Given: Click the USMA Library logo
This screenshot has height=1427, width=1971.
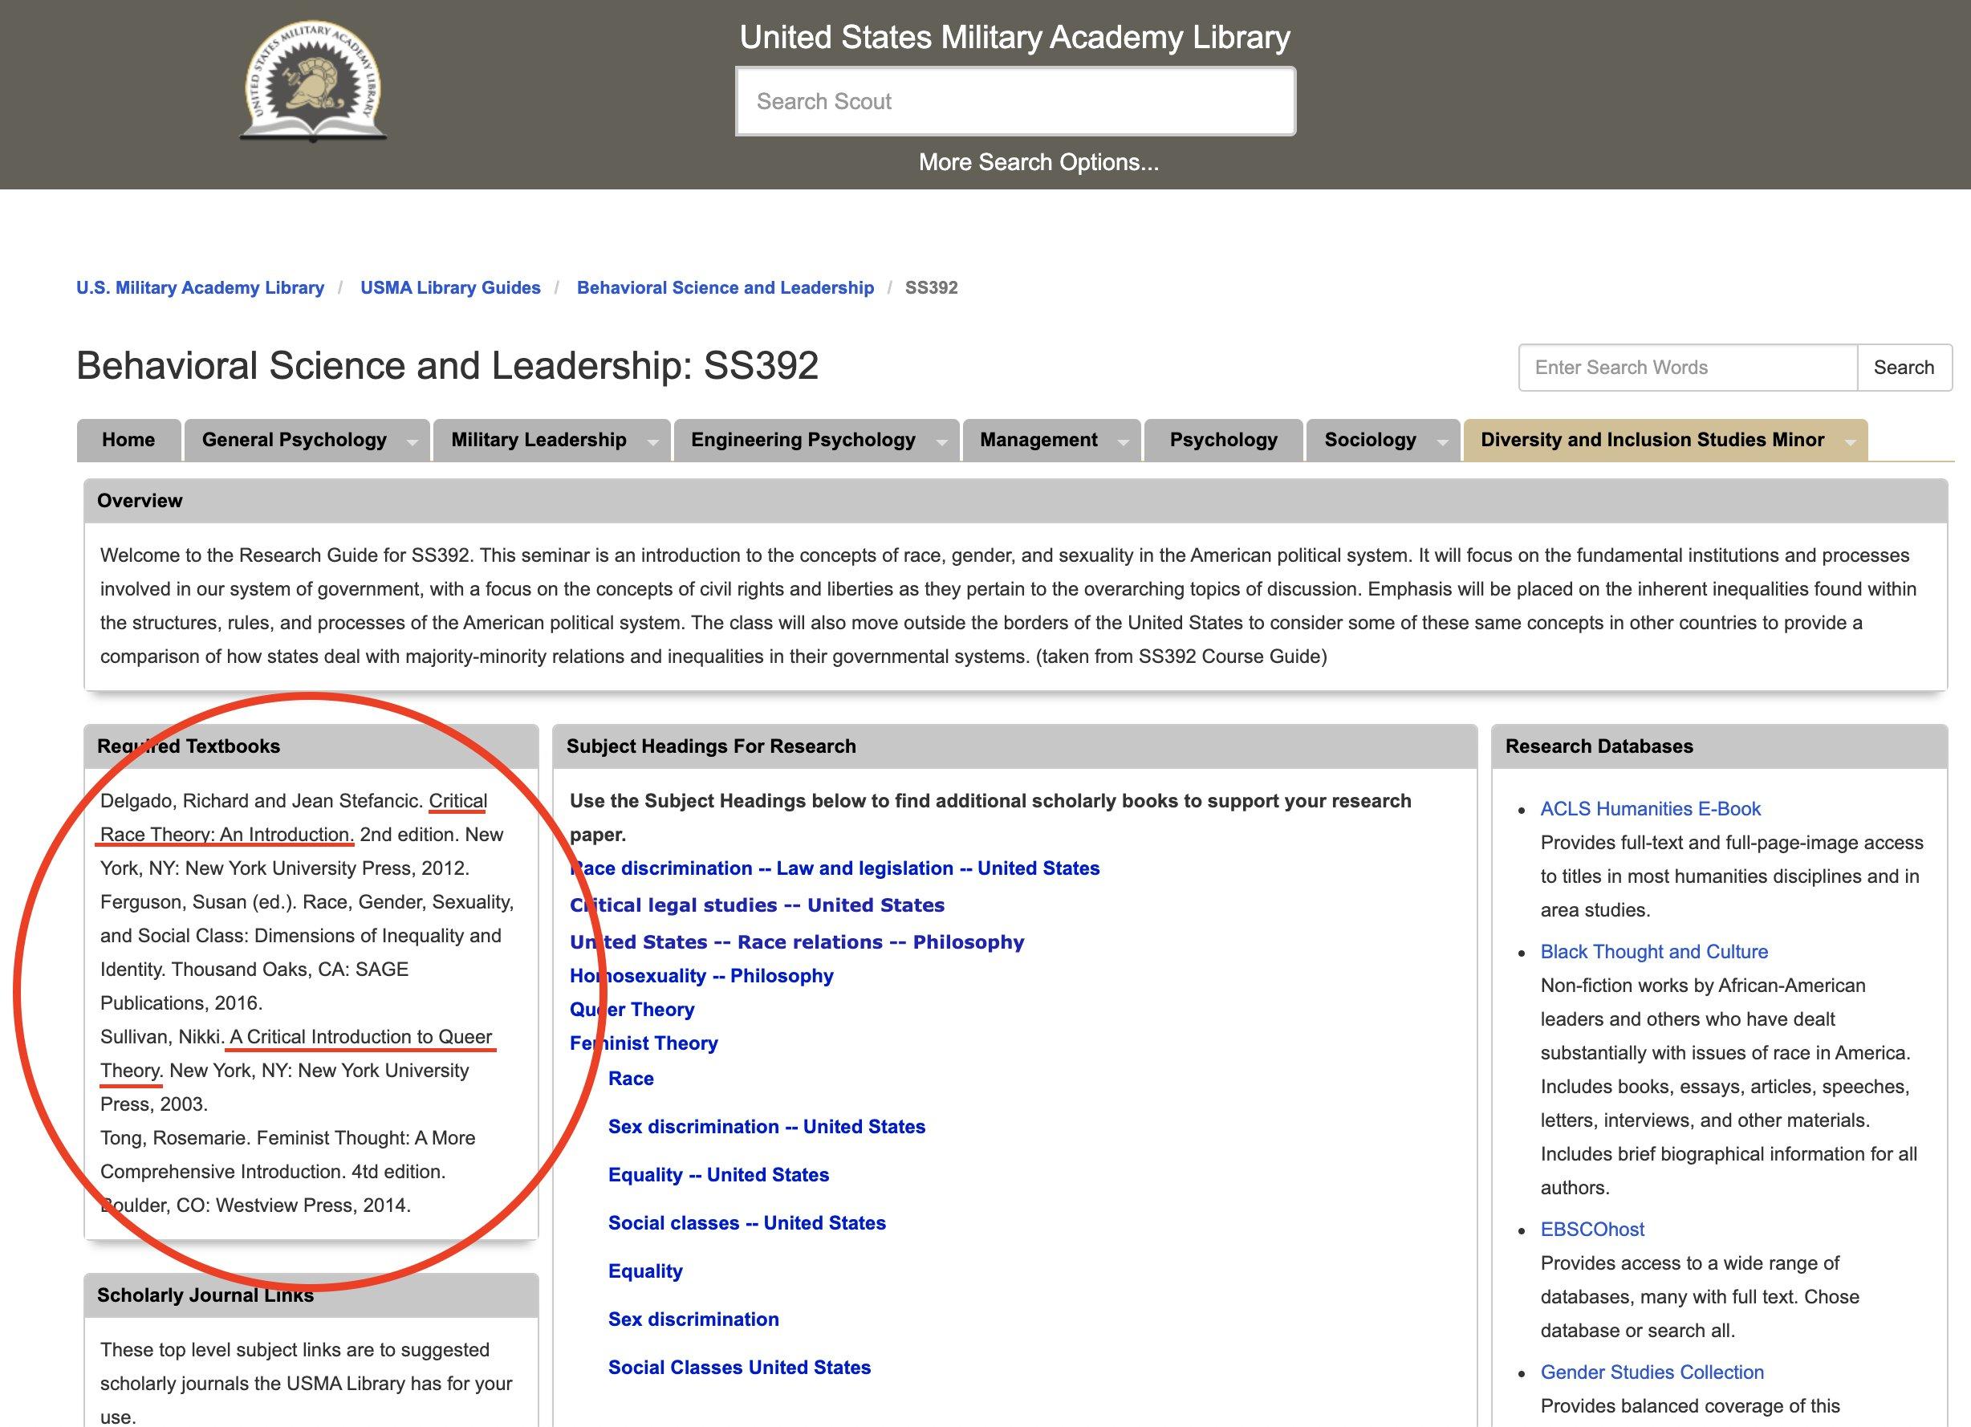Looking at the screenshot, I should coord(313,83).
